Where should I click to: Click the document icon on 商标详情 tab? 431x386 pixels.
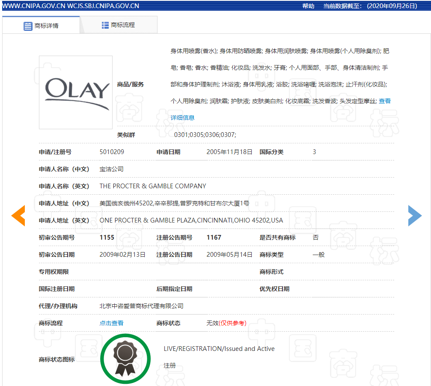[27, 25]
